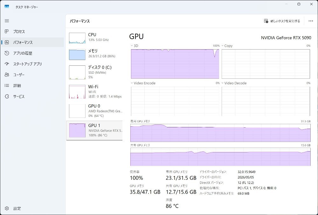The width and height of the screenshot is (318, 215).
Task: Select the Wi-Fi graph thumbnail
Action: pos(77,92)
